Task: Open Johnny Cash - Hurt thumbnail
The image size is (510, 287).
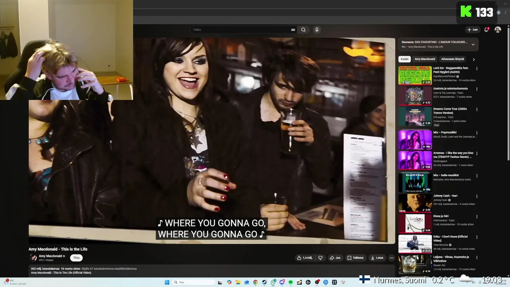Action: (x=415, y=203)
